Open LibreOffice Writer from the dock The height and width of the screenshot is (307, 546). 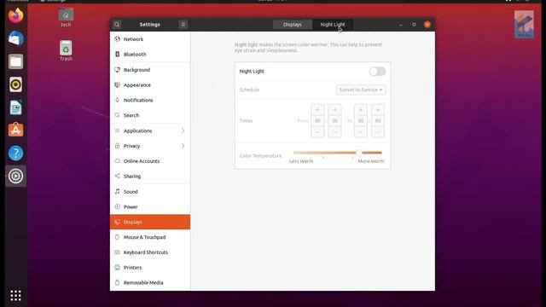pyautogui.click(x=15, y=107)
